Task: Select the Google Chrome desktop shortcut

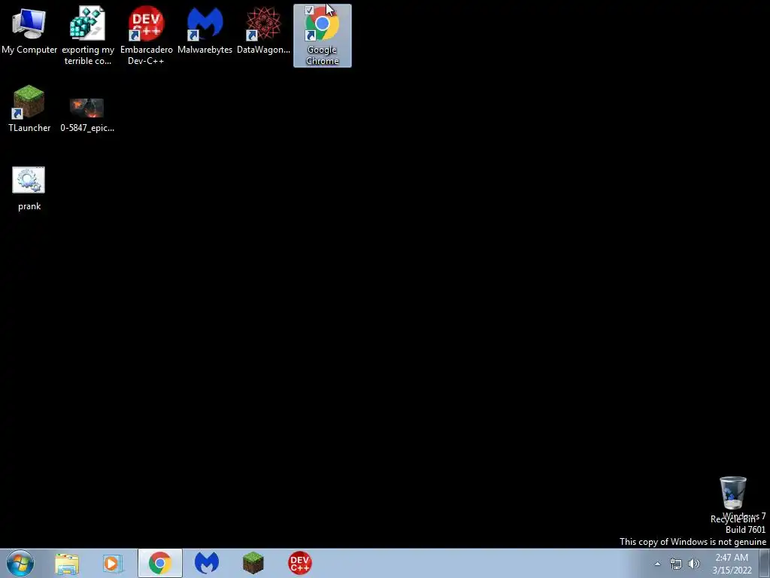Action: [x=322, y=35]
